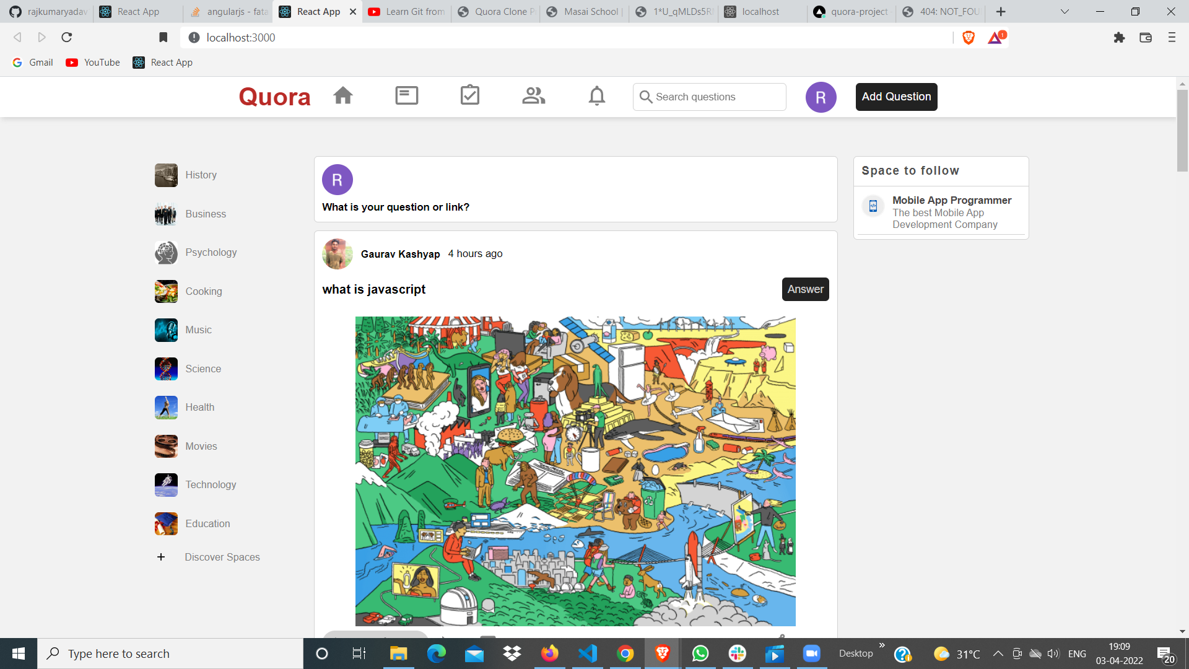Click Gaurav Kashyap's profile picture
Screen dimensions: 1189x669
click(338, 254)
